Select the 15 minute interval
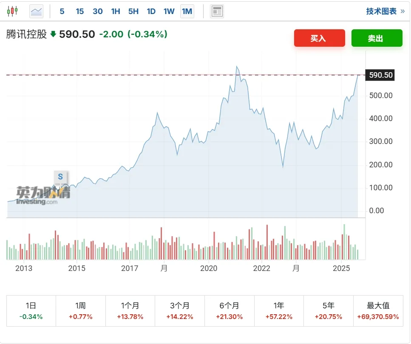Viewport: 411px width, 344px height. [x=80, y=11]
